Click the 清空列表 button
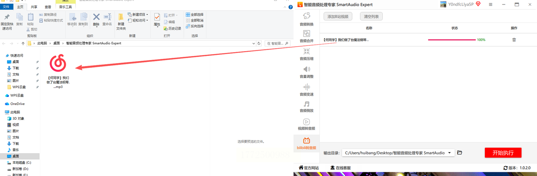The image size is (537, 176). 371,16
